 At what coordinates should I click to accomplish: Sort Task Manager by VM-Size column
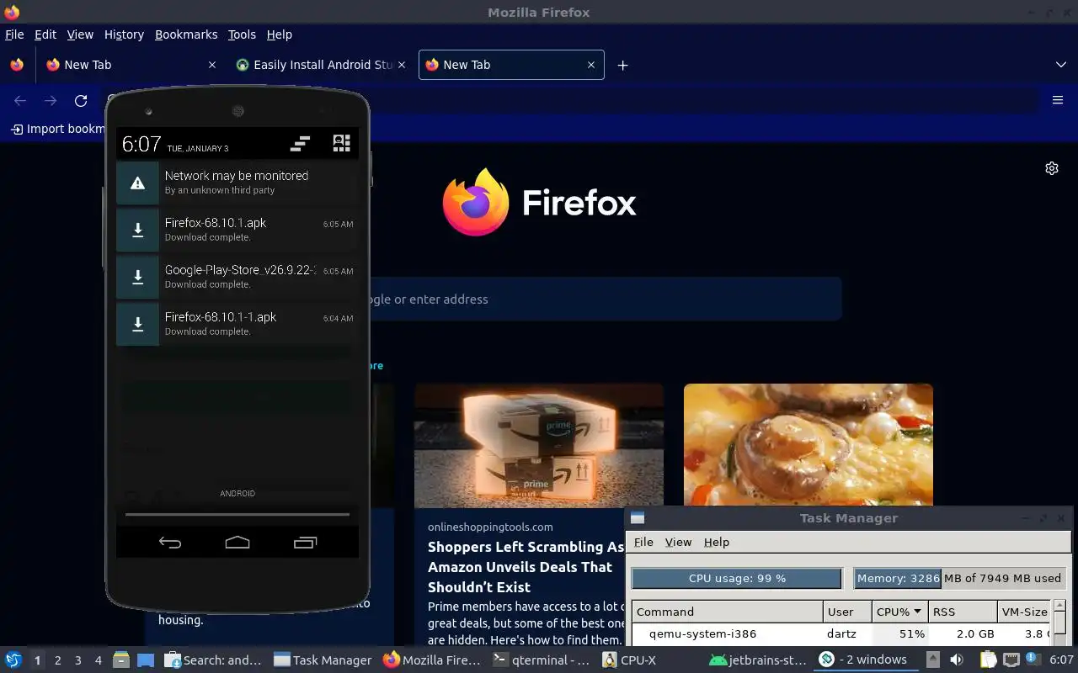[1024, 612]
